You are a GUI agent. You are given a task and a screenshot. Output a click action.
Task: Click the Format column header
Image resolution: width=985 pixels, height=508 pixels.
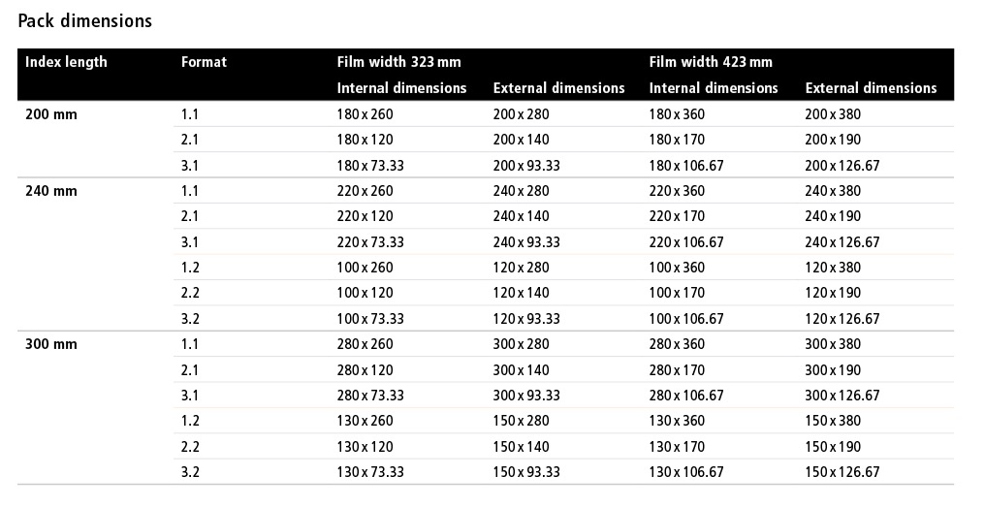(204, 62)
